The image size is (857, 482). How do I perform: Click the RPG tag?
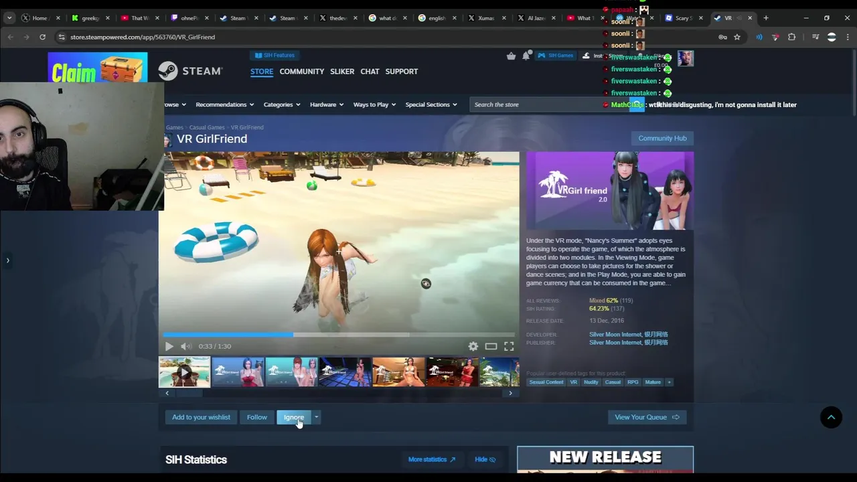(633, 382)
